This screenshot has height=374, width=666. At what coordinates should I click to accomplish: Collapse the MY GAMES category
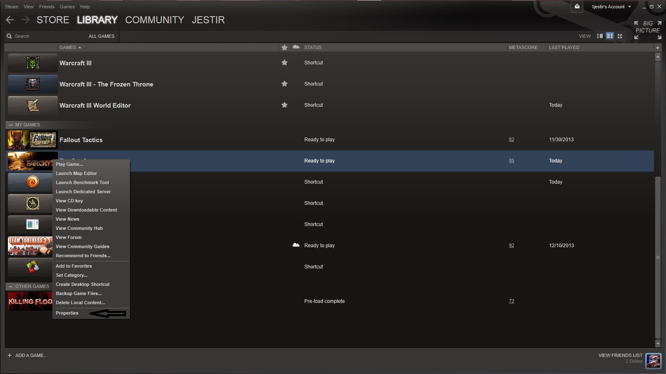(x=11, y=125)
